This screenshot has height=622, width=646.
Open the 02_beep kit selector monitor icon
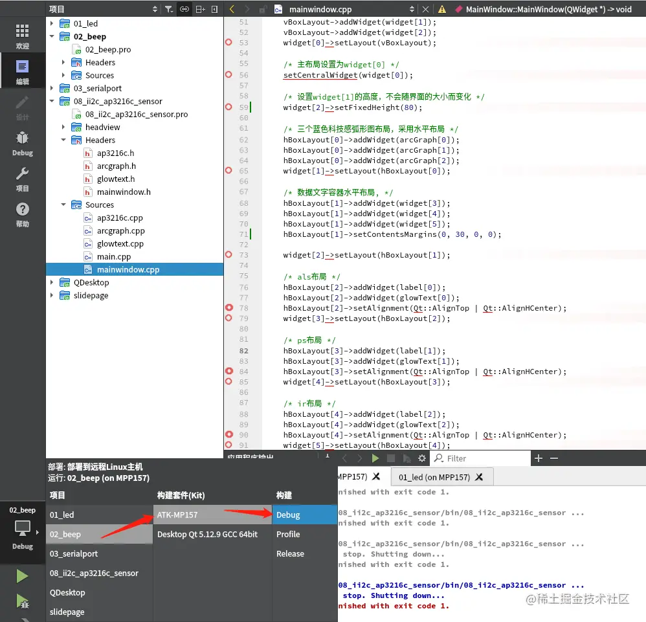22,529
